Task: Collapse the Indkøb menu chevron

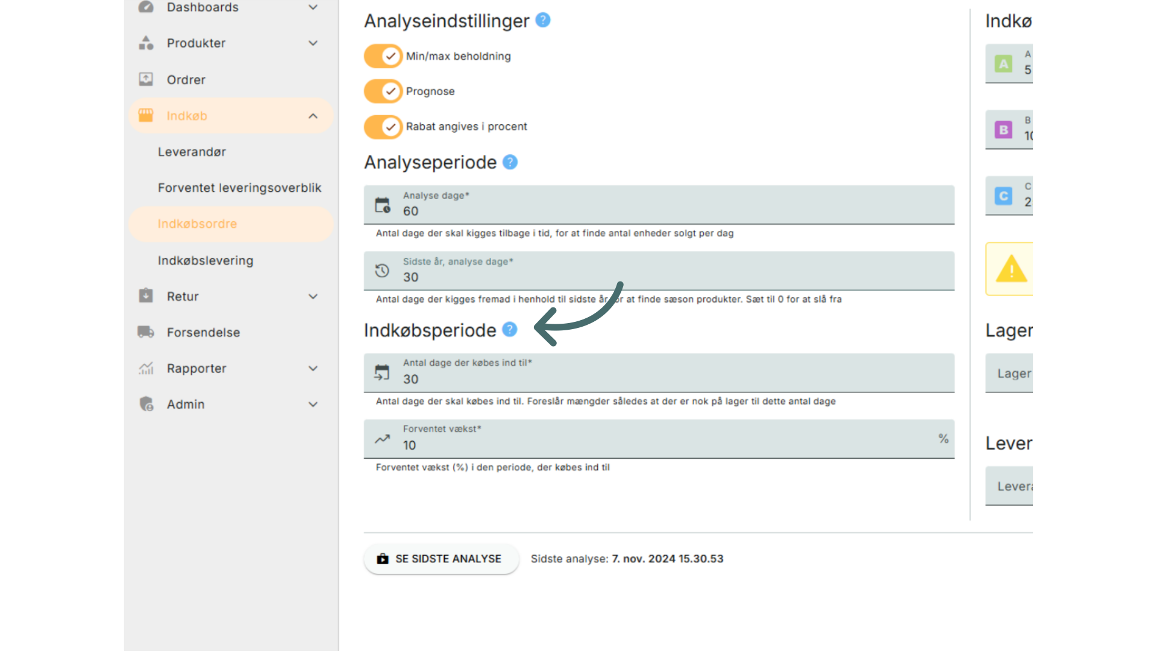Action: pos(313,116)
